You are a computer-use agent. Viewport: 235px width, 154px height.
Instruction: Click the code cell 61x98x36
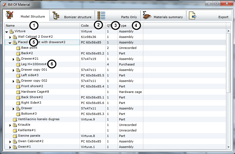[93, 37]
